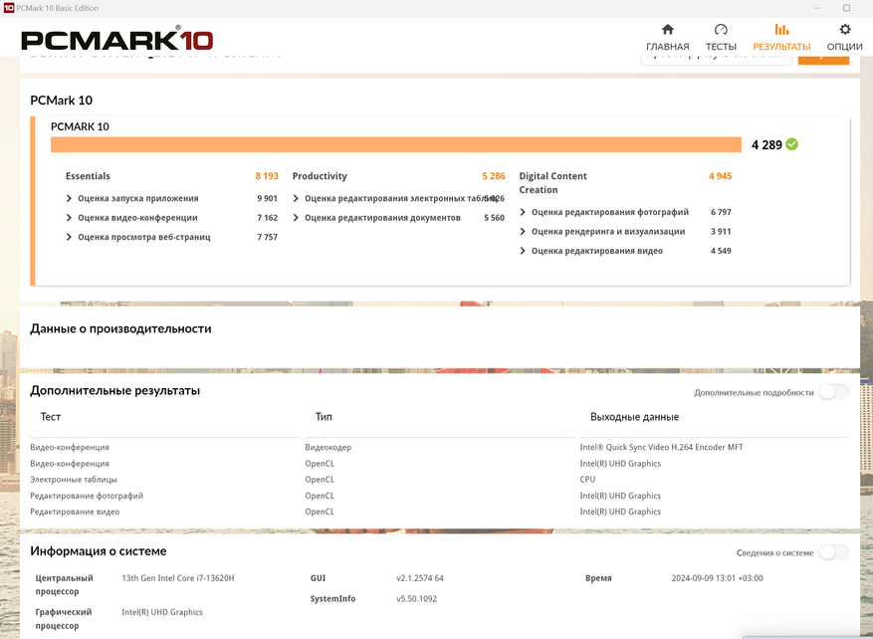Click the PCMark 10 title bar app icon
The width and height of the screenshot is (873, 639).
[x=8, y=8]
